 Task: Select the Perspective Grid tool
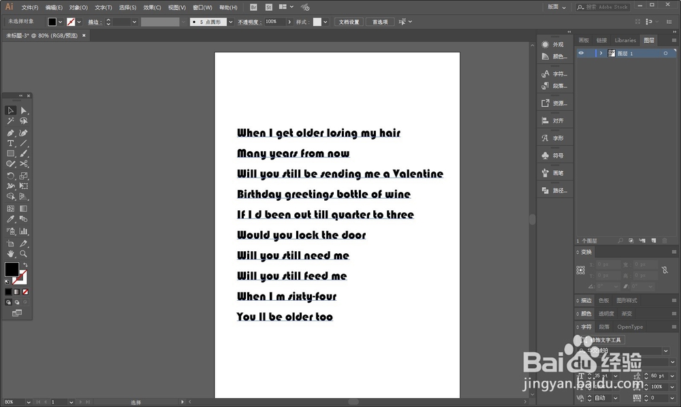23,197
